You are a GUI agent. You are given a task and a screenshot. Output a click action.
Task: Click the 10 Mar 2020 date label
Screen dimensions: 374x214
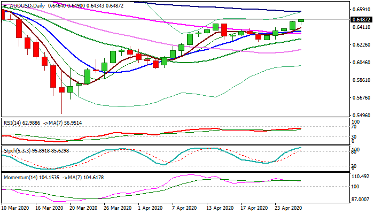15,208
